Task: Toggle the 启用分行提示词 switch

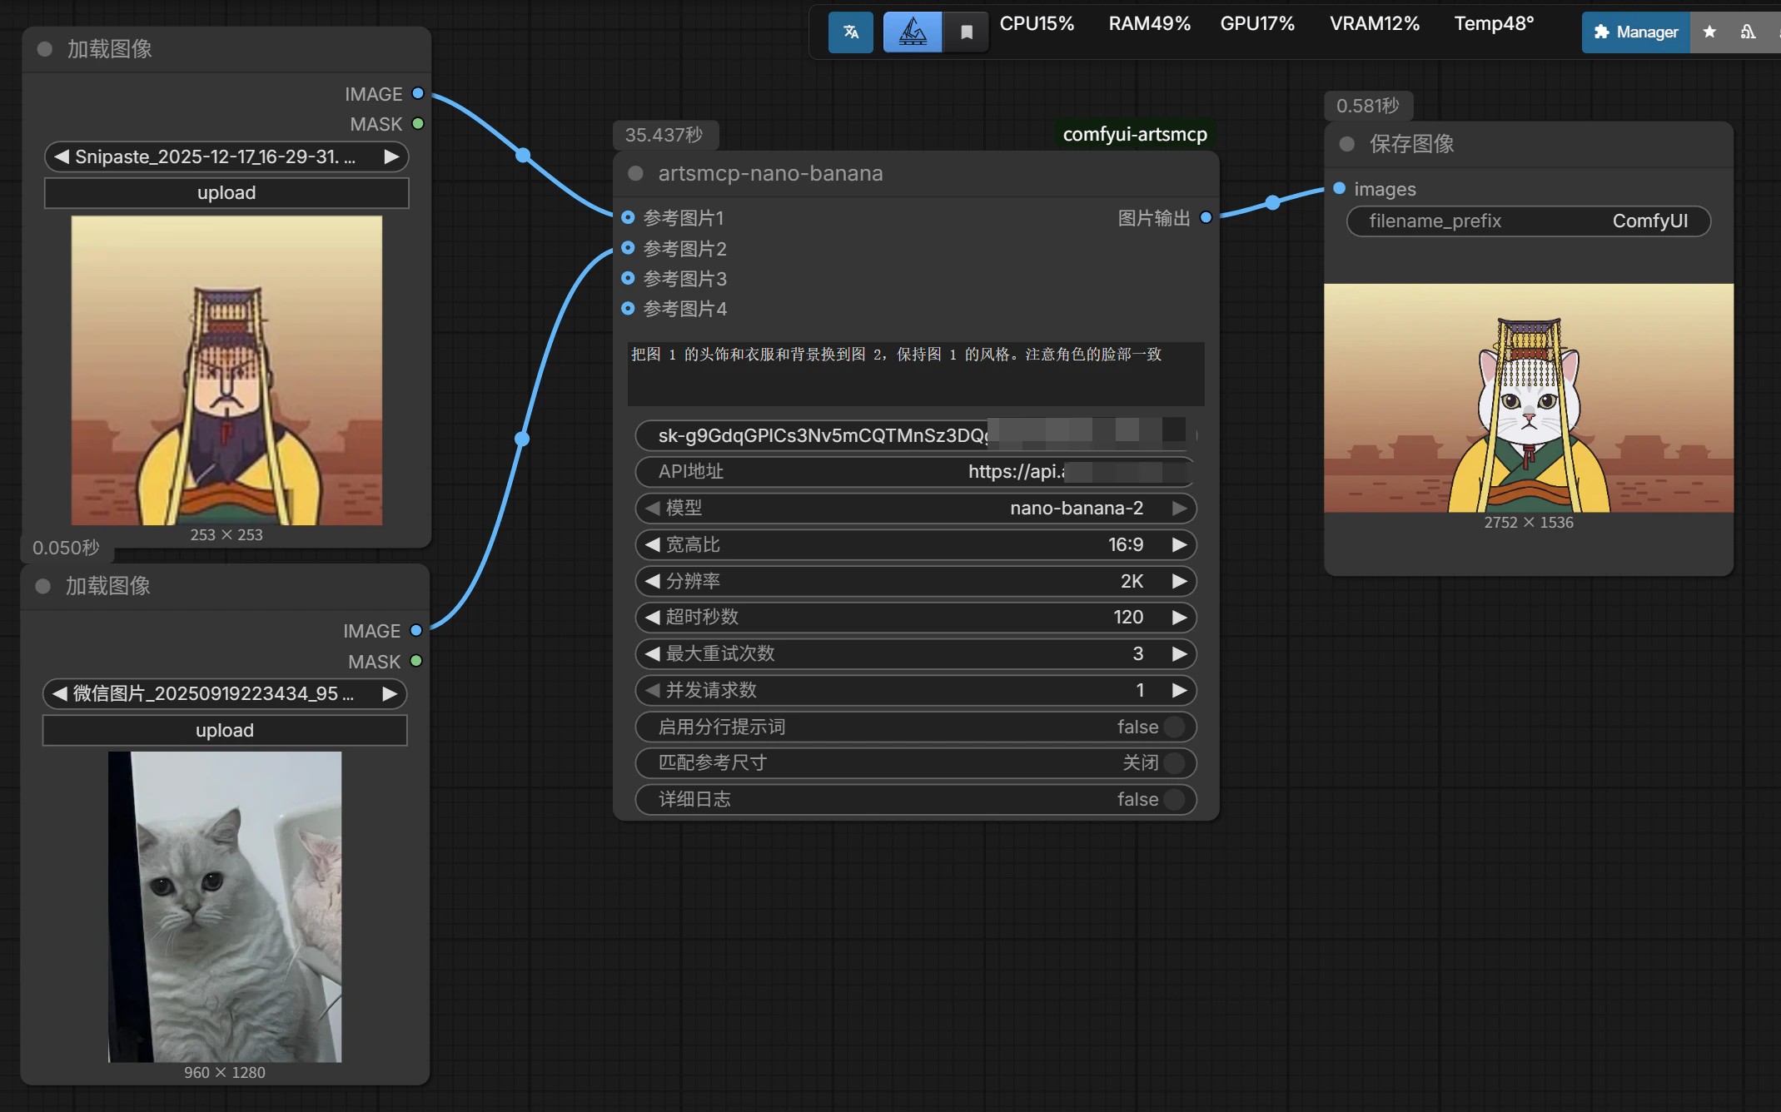Action: [x=1174, y=727]
